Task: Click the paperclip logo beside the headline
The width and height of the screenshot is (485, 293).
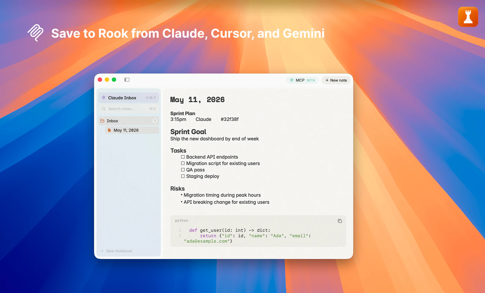Action: pyautogui.click(x=36, y=33)
